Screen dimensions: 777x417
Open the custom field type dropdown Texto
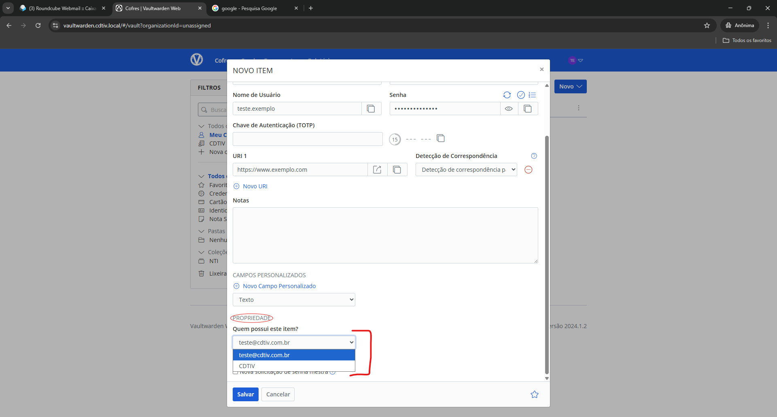coord(294,300)
